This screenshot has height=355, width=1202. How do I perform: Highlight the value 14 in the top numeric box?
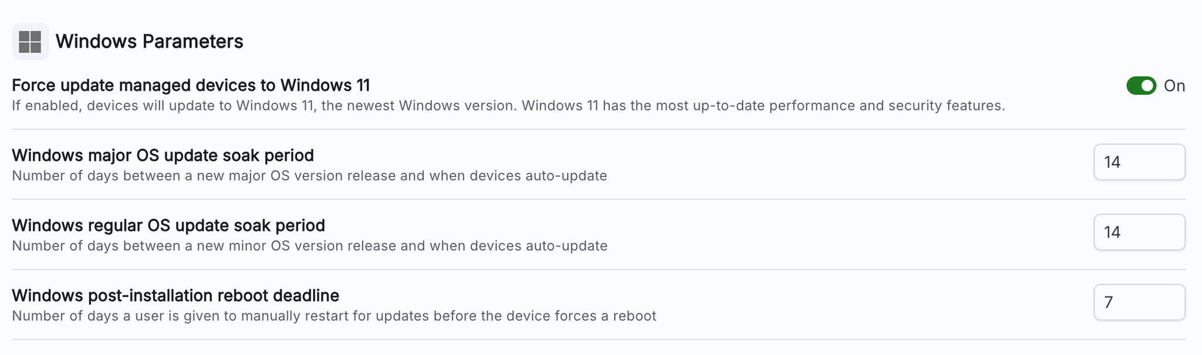tap(1139, 162)
